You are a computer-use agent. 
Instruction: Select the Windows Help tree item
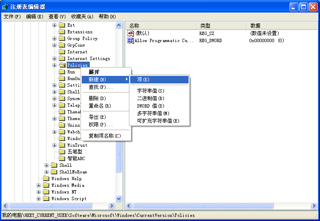(66, 178)
